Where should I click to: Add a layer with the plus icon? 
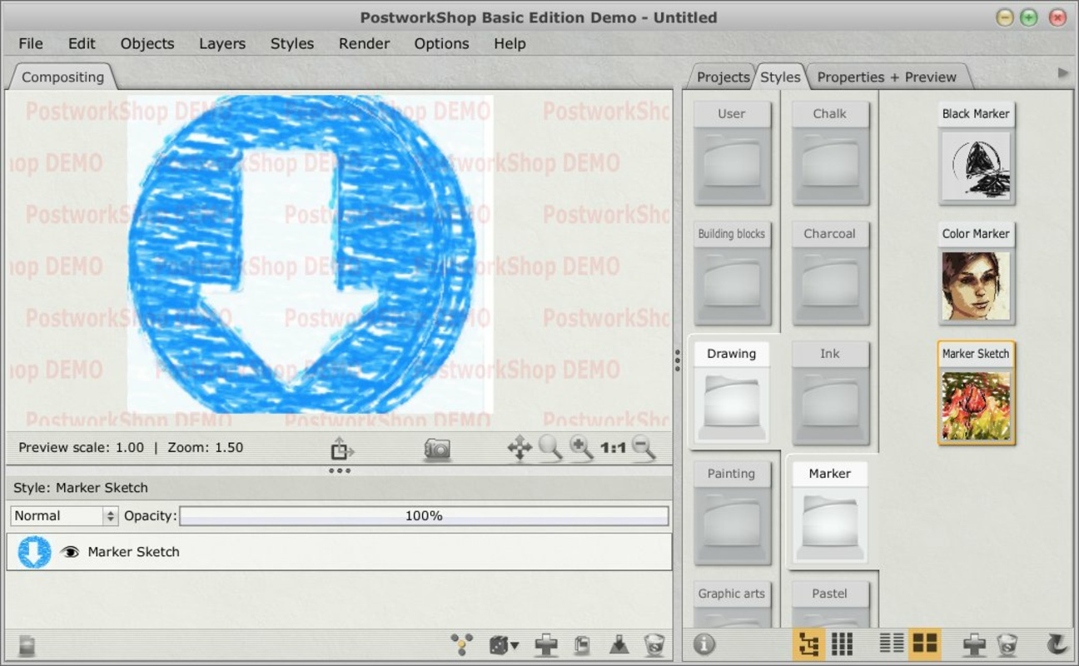pos(546,644)
